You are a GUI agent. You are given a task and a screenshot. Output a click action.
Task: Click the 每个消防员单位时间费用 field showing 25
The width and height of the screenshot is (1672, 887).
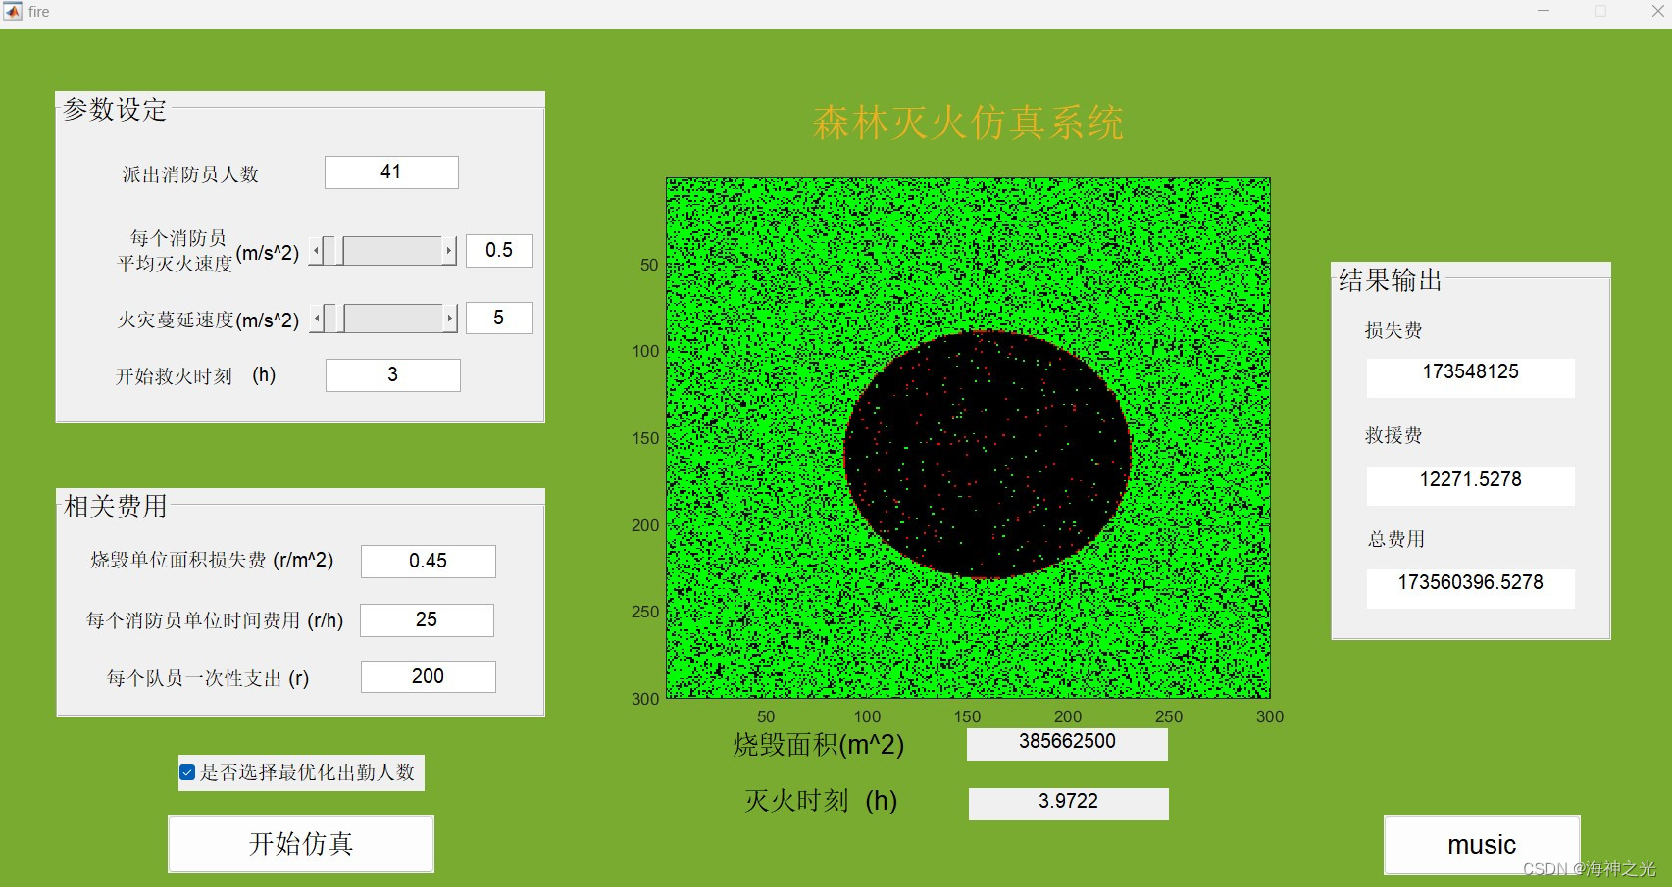click(x=427, y=620)
